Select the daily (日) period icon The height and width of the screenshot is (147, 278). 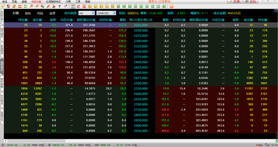pyautogui.click(x=90, y=6)
